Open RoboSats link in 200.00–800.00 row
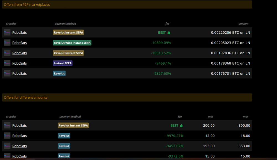 [19, 126]
